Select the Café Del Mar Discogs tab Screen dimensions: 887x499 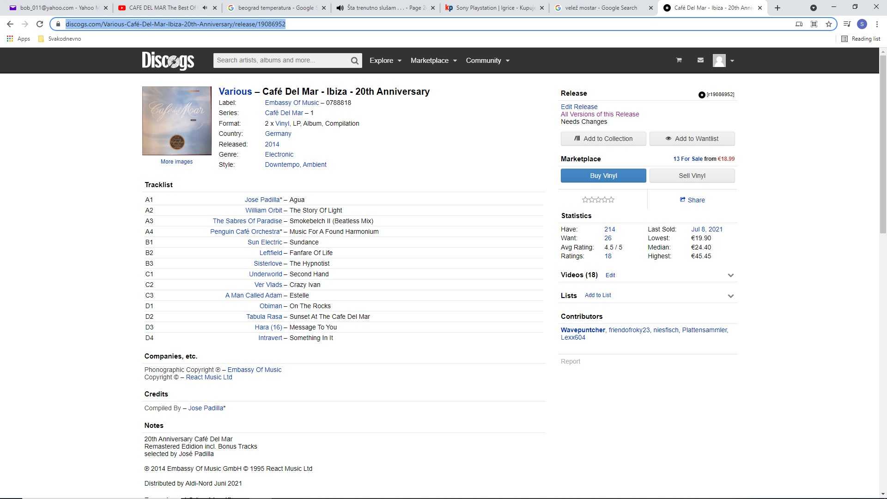coord(711,8)
